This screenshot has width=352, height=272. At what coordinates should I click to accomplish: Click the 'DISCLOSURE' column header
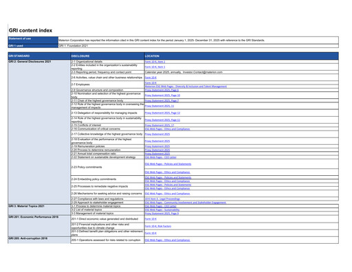[x=107, y=56]
